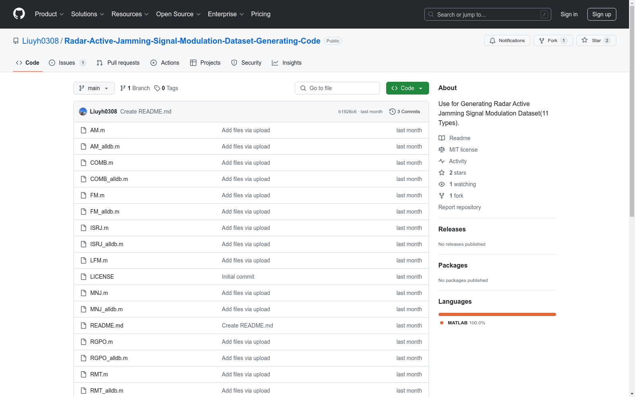Open the FM_alldb.m file
The height and width of the screenshot is (397, 635).
pyautogui.click(x=105, y=212)
